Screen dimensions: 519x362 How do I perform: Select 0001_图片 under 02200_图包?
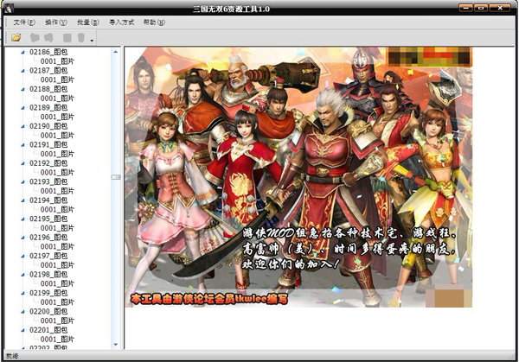(57, 321)
